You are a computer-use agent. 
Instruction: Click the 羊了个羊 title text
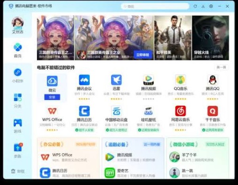(189, 155)
